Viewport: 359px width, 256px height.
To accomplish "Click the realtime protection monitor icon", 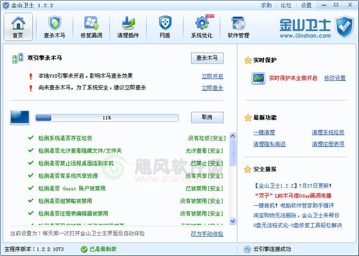I will pyautogui.click(x=258, y=78).
